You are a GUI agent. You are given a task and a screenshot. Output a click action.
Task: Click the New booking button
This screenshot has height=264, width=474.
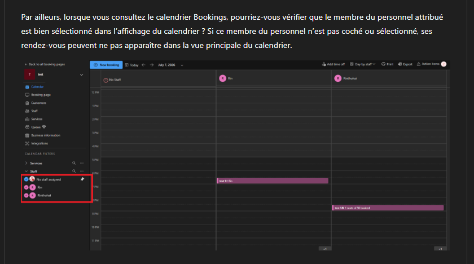click(106, 65)
